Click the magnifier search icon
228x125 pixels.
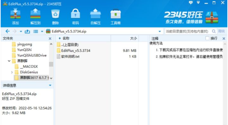pyautogui.click(x=214, y=31)
